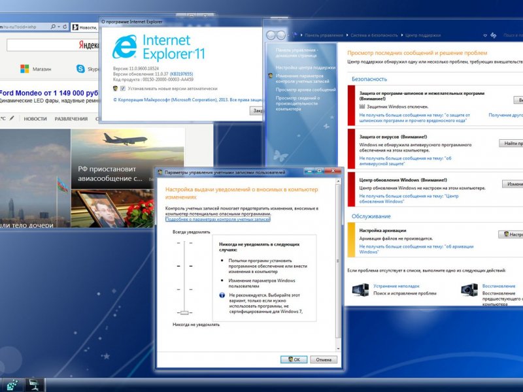
Task: Click antivirus message opt-out link
Action: click(405, 161)
